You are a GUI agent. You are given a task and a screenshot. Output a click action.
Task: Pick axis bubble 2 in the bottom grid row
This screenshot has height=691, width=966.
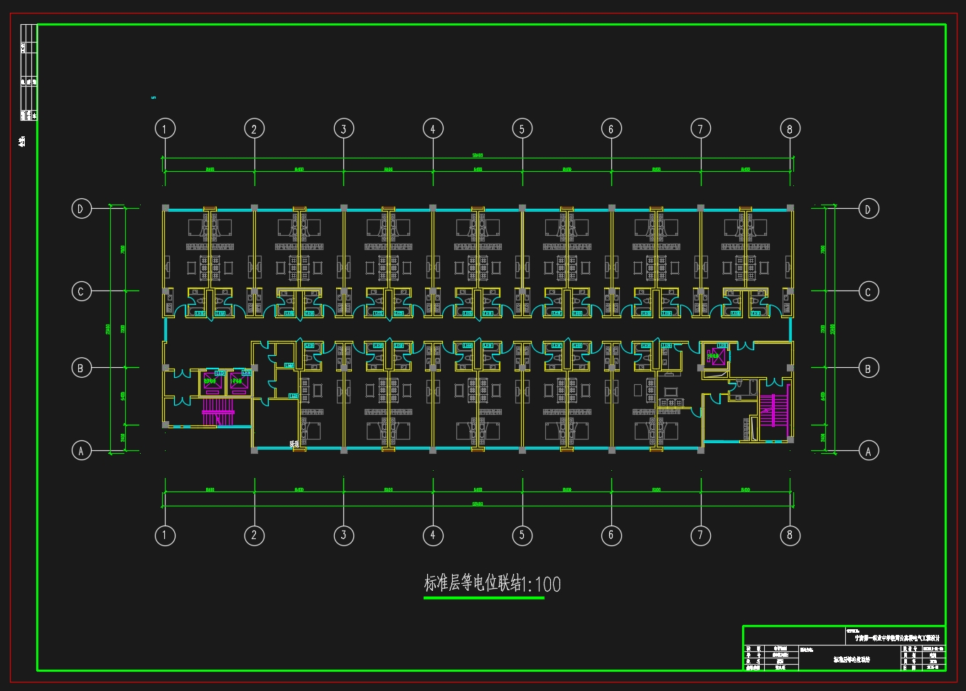click(x=254, y=535)
